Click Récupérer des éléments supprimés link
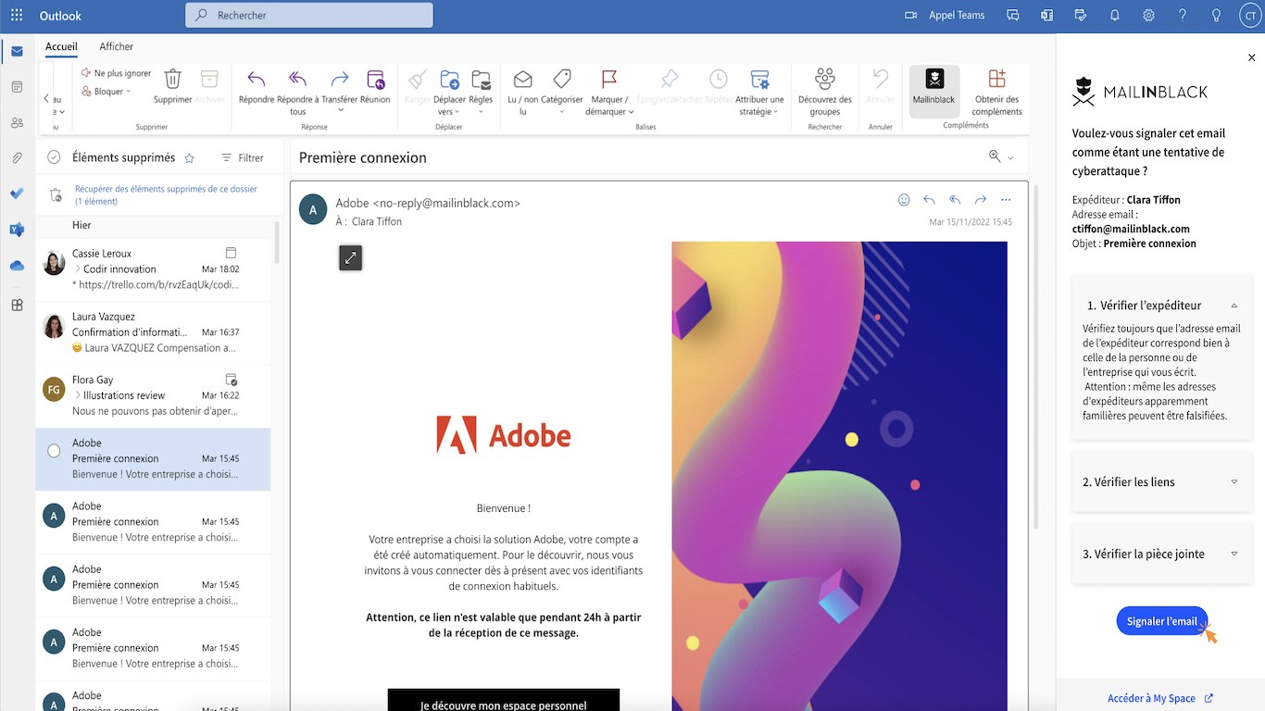Screen dimensions: 1265x711 tap(166, 194)
